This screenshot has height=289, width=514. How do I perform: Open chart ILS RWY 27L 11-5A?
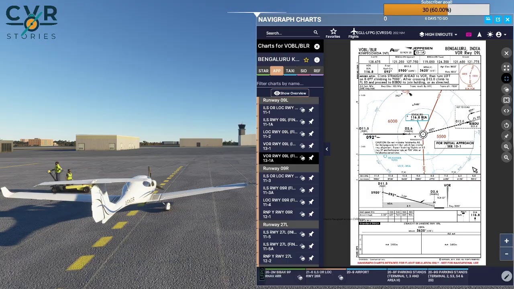280,246
